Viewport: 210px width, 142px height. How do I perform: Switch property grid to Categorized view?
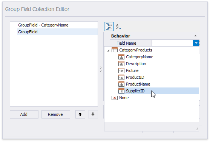point(109,27)
